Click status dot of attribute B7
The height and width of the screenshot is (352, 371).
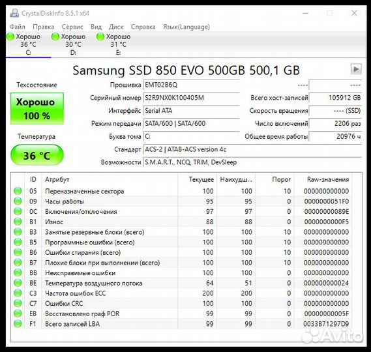(x=18, y=263)
